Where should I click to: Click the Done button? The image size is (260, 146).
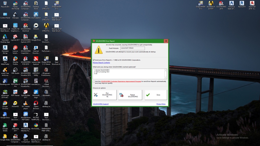point(156,95)
